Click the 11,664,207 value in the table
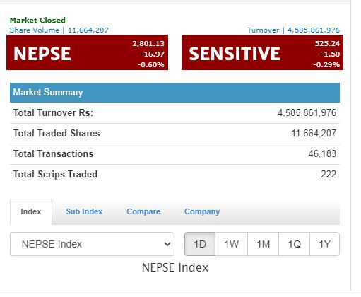 click(314, 133)
